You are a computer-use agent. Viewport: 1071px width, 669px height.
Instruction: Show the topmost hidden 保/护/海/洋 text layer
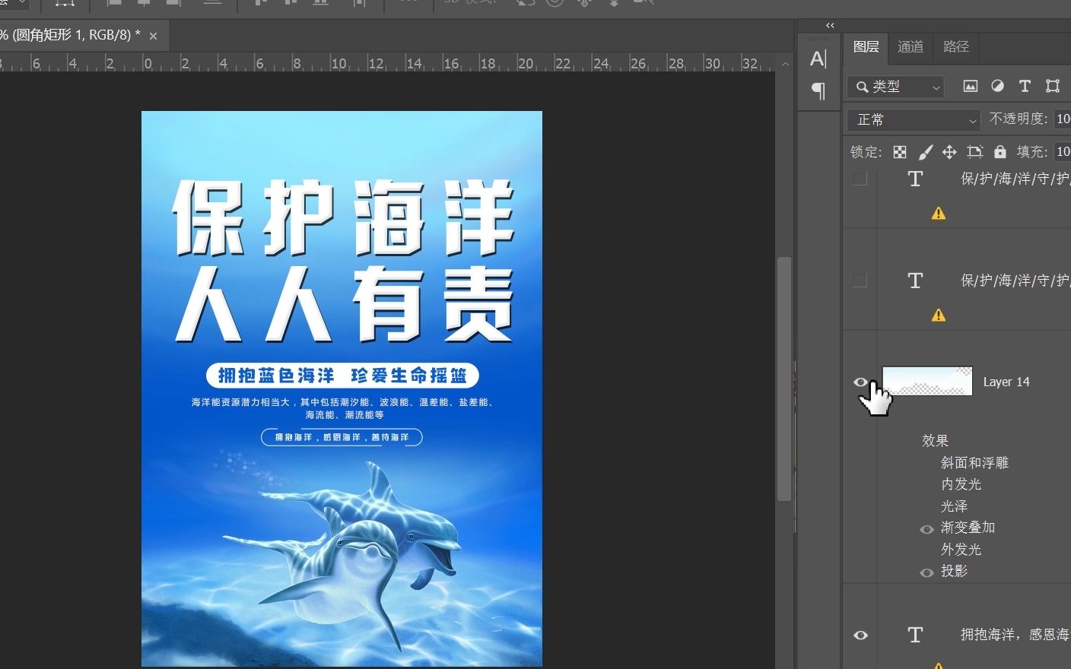click(x=860, y=179)
